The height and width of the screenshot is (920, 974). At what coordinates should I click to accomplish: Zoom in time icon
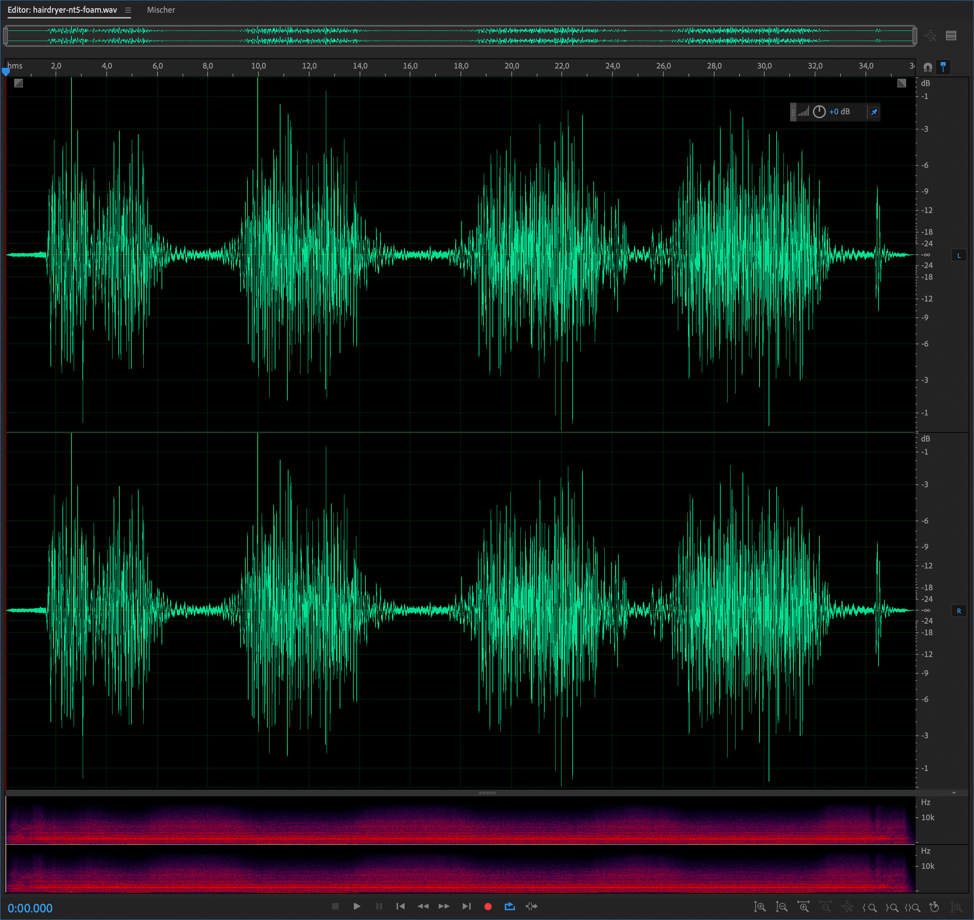tap(803, 907)
